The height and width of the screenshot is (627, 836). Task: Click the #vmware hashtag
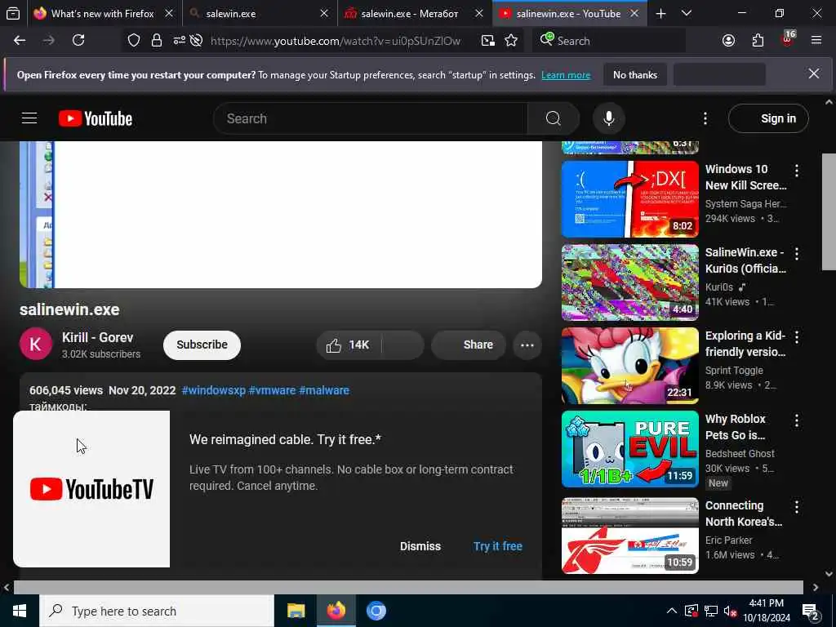pyautogui.click(x=272, y=390)
